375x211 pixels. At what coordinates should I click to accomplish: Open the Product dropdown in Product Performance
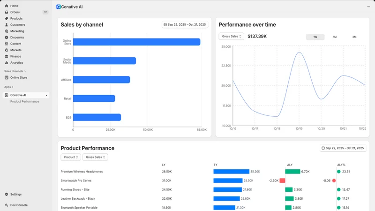tap(71, 157)
